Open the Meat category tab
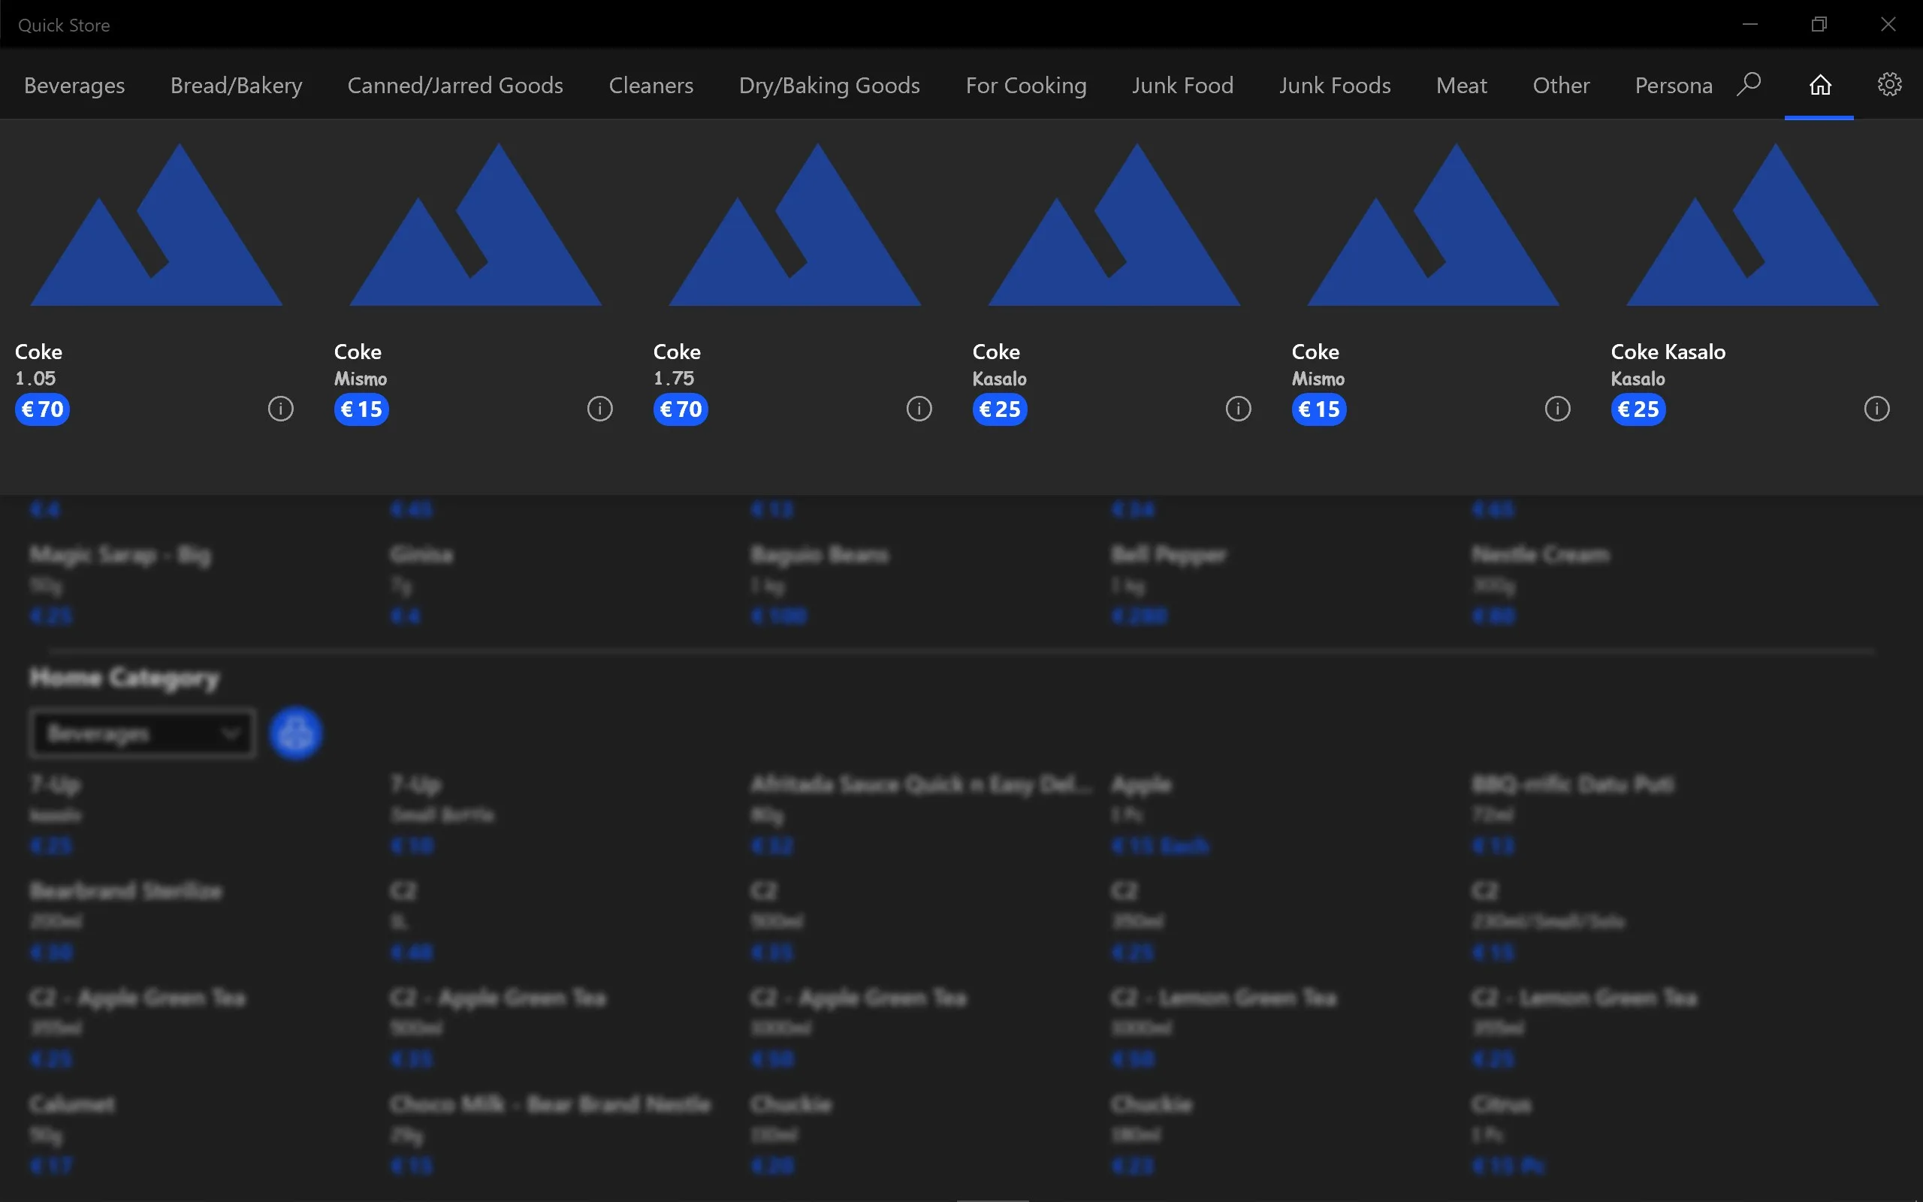 click(1461, 85)
